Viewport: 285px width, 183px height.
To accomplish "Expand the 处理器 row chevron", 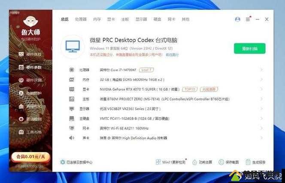I will point(261,70).
